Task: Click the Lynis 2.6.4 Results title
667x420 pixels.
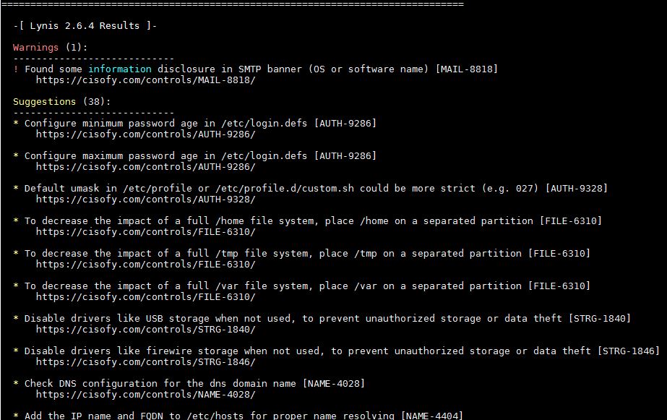Action: pos(85,26)
